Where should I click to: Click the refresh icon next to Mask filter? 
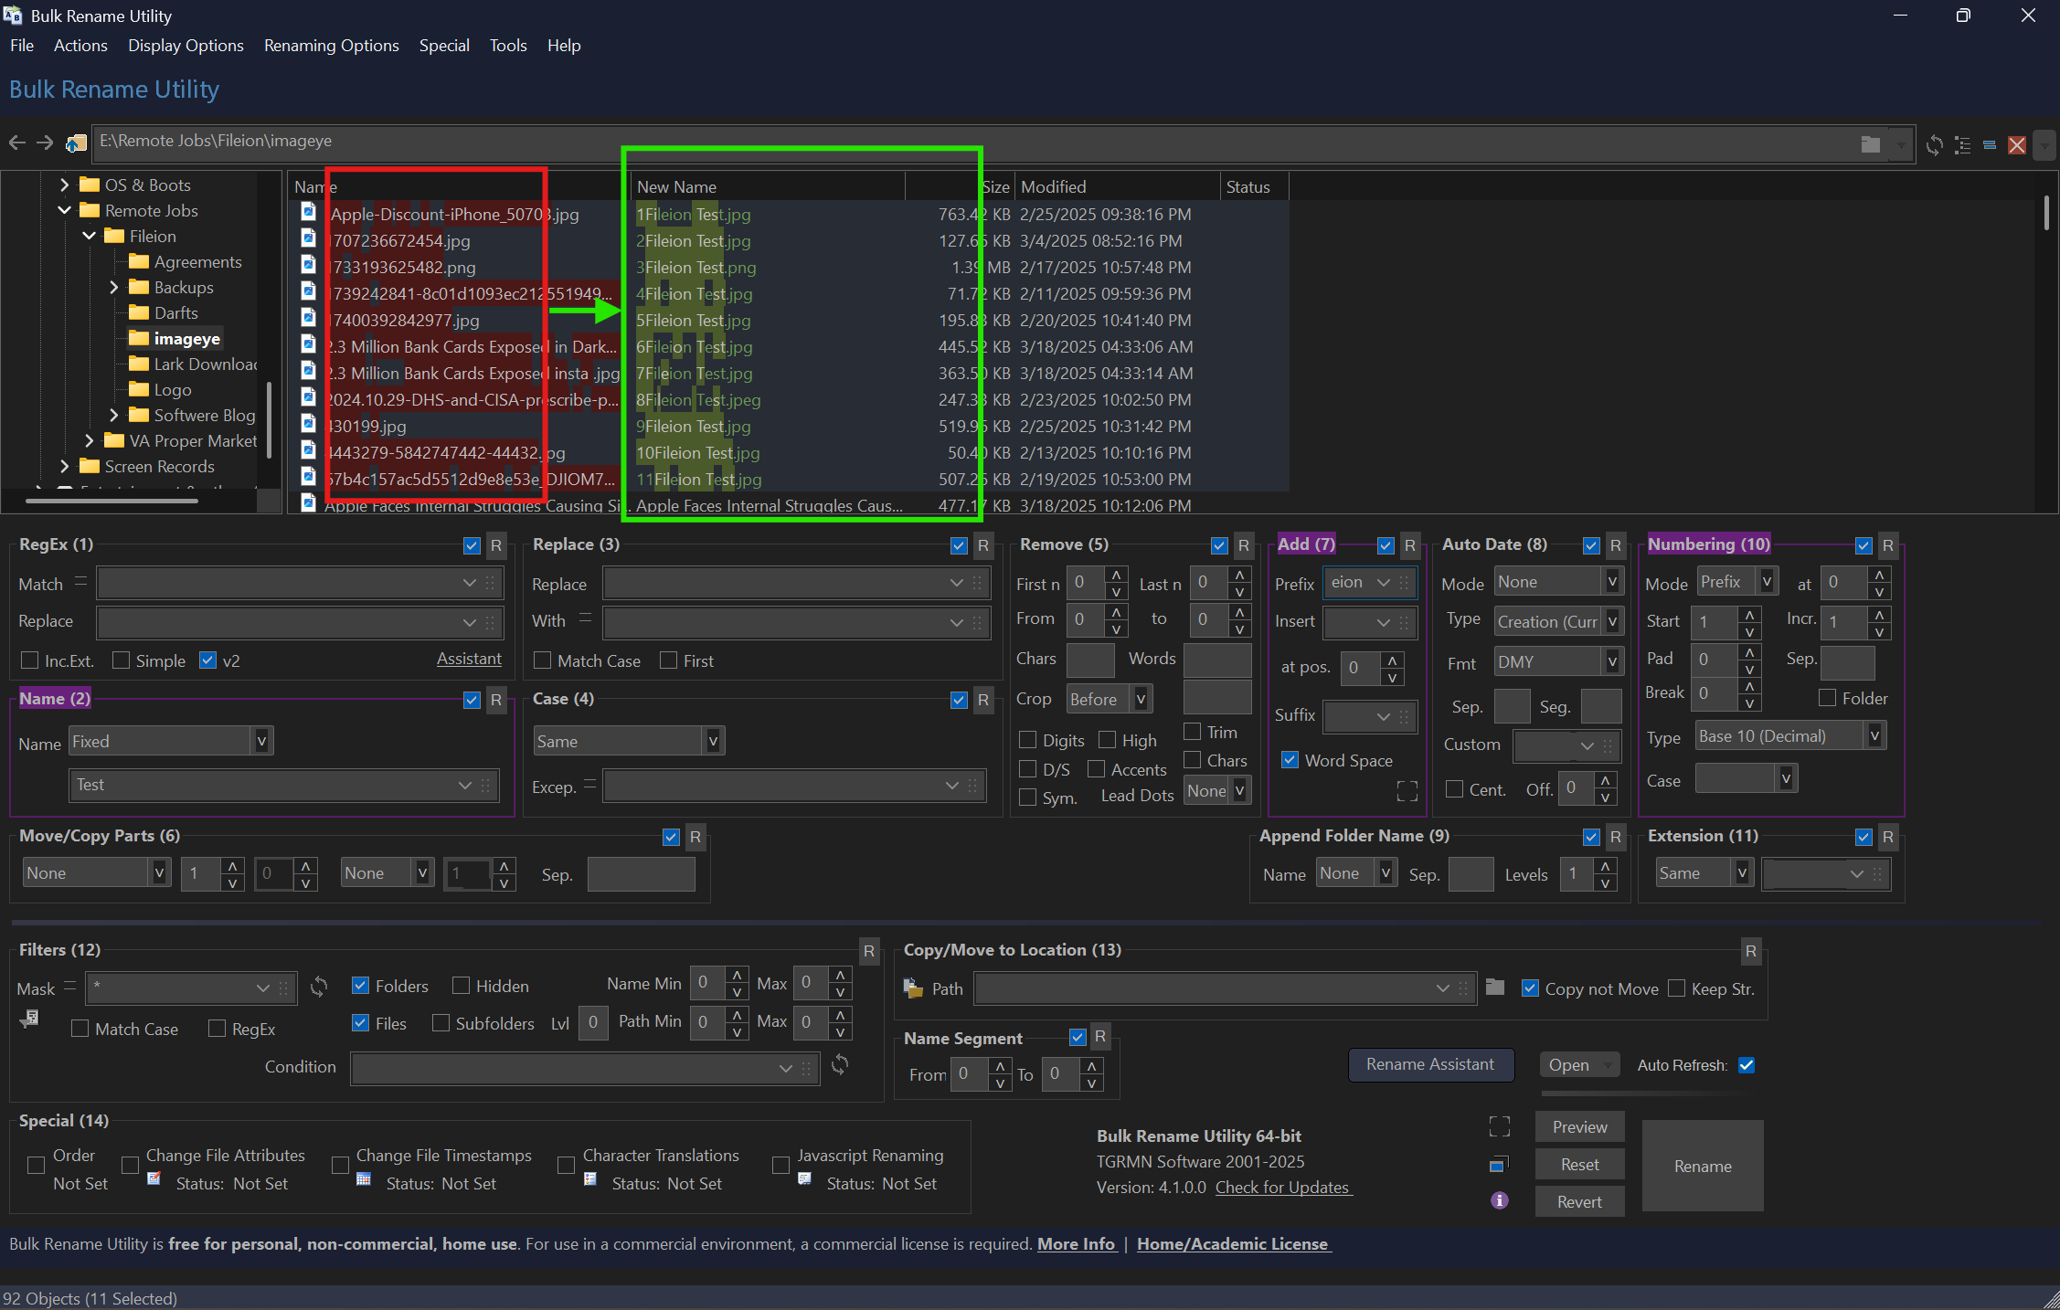[319, 987]
